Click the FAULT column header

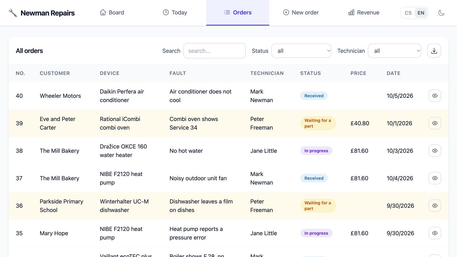point(178,73)
